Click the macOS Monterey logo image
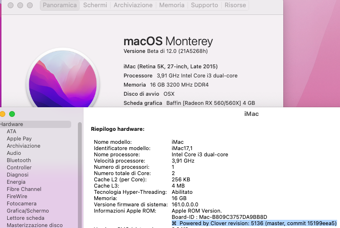The image size is (340, 228). point(63,78)
